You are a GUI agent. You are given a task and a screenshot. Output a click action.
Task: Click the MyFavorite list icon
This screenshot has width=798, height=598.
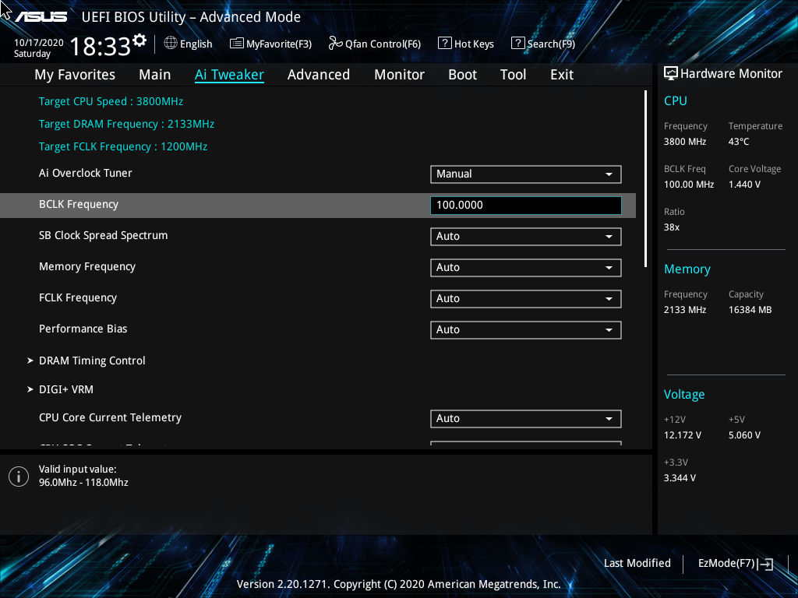237,44
